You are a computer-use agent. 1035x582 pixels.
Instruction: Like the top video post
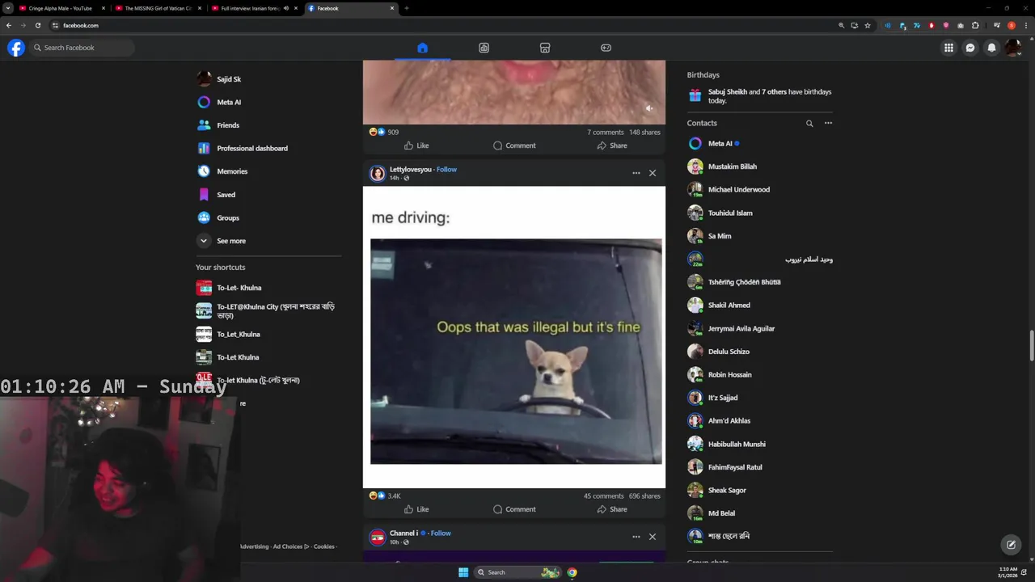pos(416,145)
